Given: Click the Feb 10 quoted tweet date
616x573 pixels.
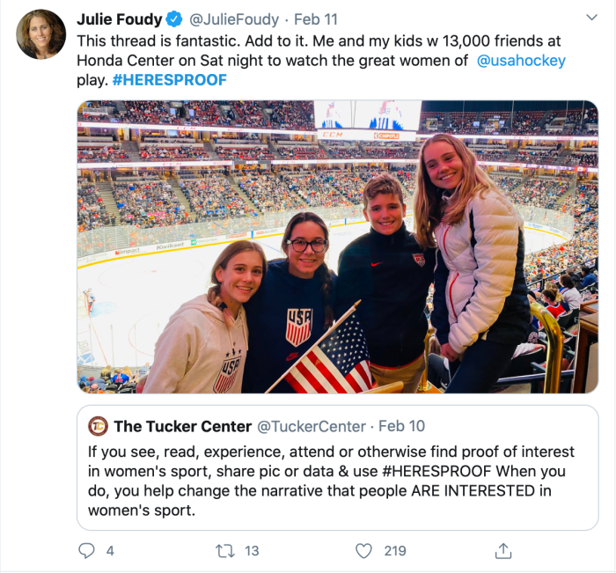Looking at the screenshot, I should 402,426.
